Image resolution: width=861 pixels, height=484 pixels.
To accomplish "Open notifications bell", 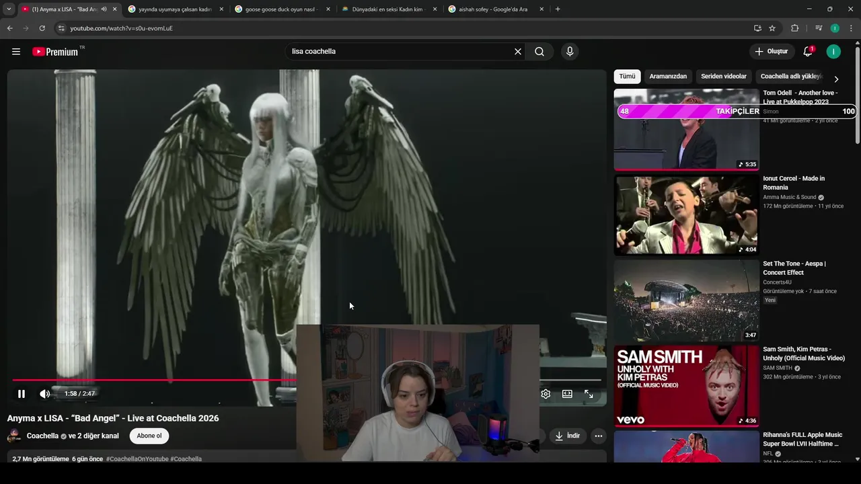I will [x=808, y=52].
